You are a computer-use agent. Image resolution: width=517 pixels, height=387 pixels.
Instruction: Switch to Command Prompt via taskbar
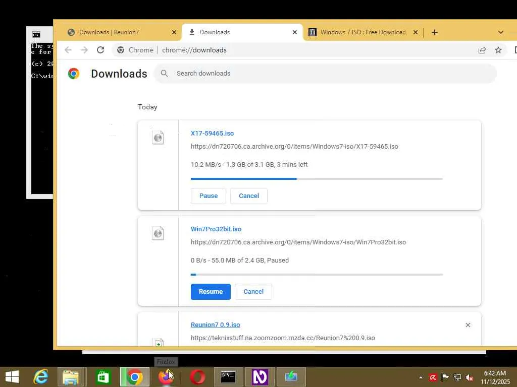click(x=228, y=377)
